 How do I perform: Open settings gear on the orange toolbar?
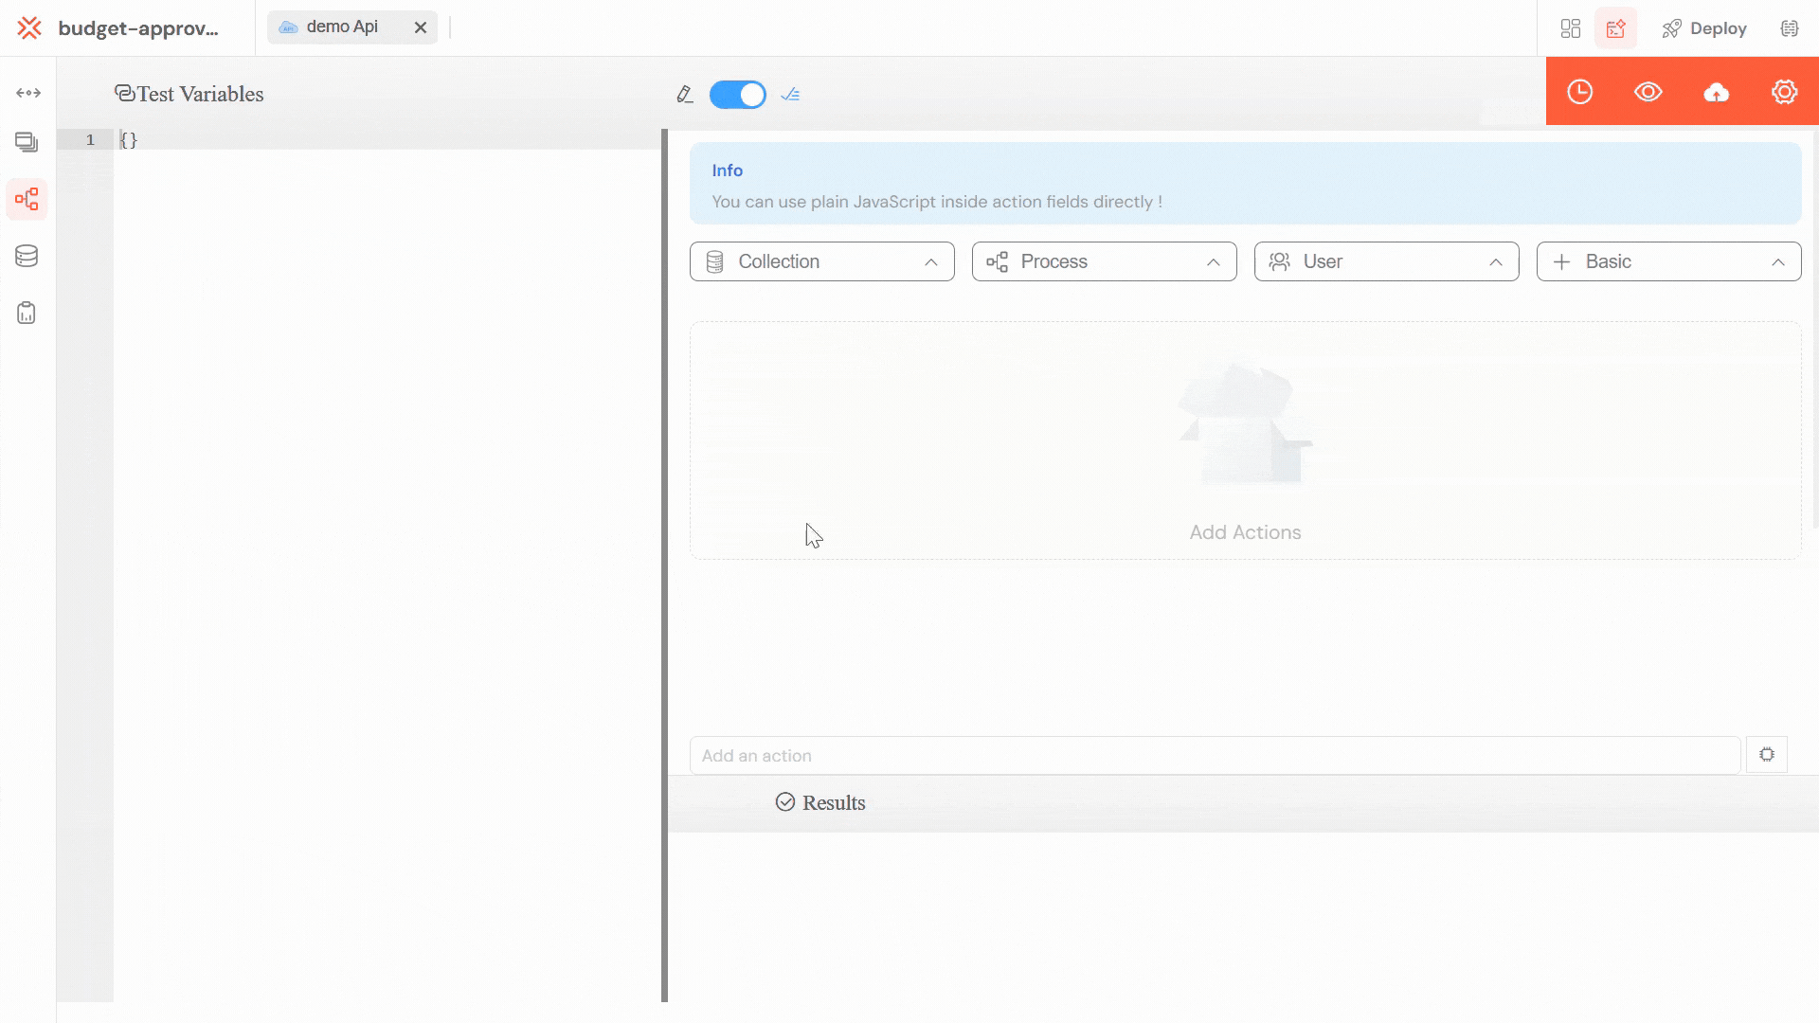[x=1786, y=92]
